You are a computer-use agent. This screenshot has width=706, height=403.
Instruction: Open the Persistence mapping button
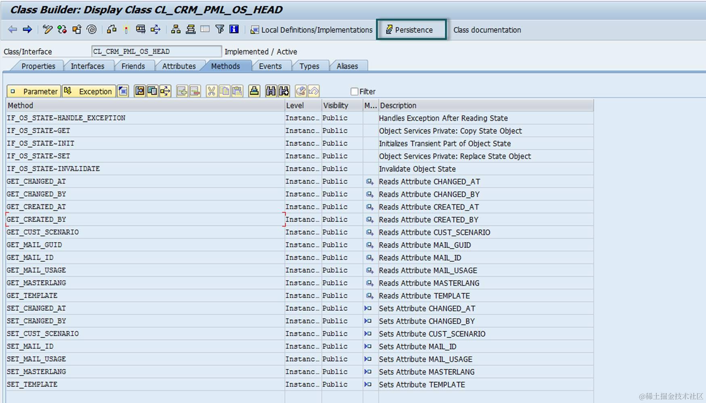click(411, 30)
